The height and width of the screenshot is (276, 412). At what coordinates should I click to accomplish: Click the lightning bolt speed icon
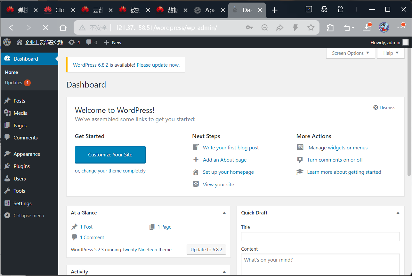pos(295,28)
